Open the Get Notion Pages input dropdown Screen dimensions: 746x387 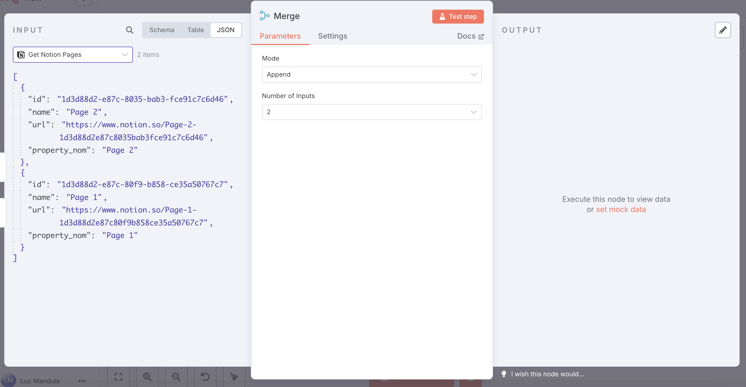coord(73,54)
